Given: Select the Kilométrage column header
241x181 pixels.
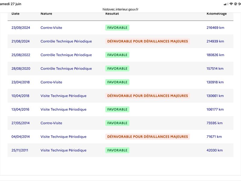Looking at the screenshot, I should pos(217,14).
